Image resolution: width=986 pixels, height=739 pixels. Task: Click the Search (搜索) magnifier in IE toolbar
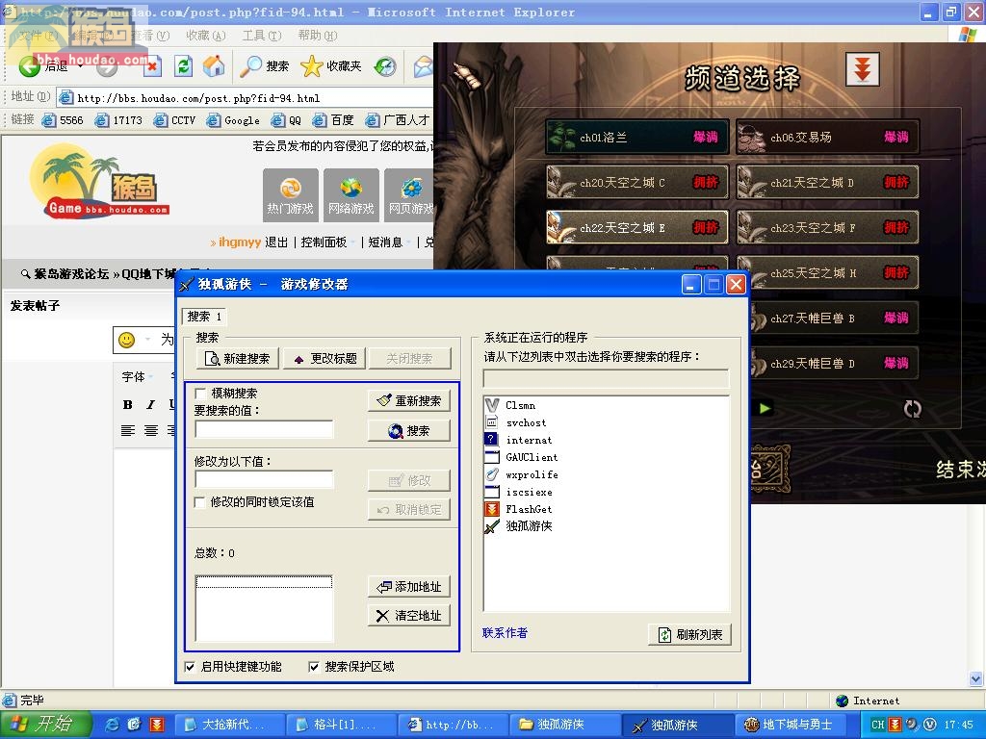[264, 66]
